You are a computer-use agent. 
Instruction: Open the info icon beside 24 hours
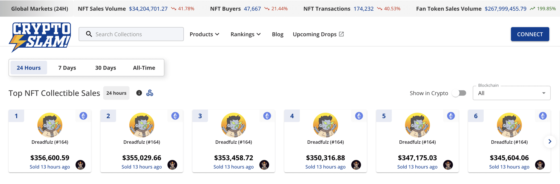coord(139,93)
